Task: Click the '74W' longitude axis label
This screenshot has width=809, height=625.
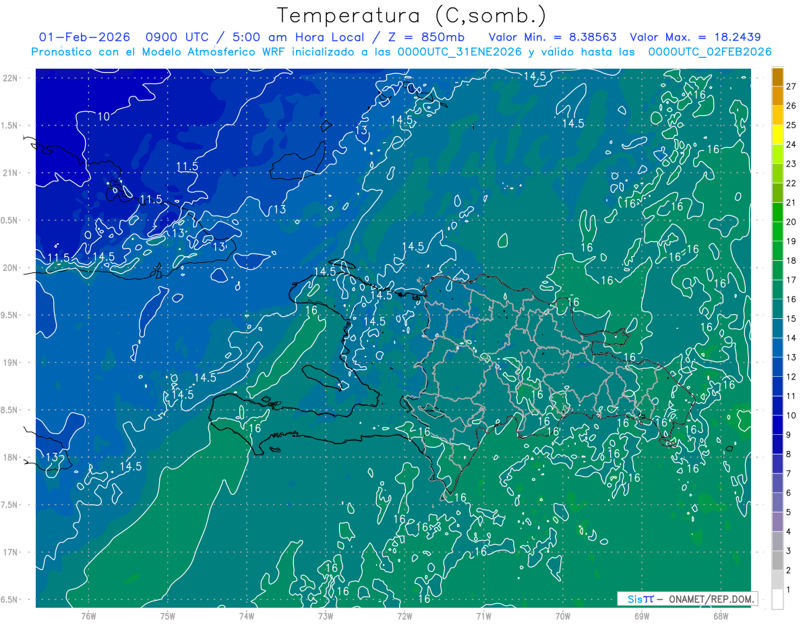Action: [247, 616]
